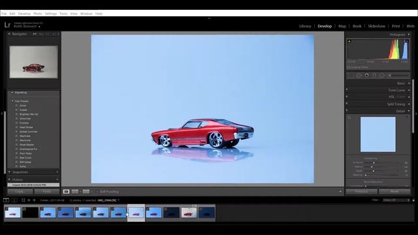Toggle histogram shadow clipping indicator
Image resolution: width=418 pixels, height=235 pixels.
[349, 41]
